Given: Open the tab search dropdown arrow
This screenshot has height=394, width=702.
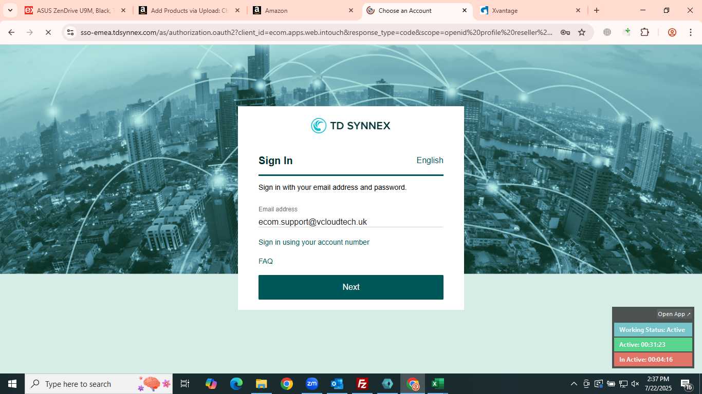Looking at the screenshot, I should (10, 10).
